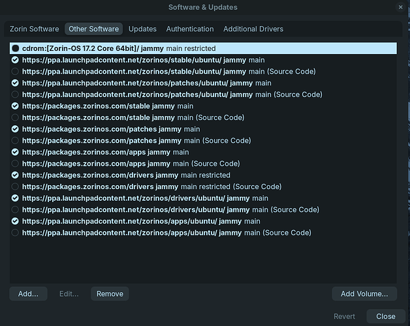
Task: Select the packages.zorinos.com/apps Source Code row text
Action: click(131, 164)
